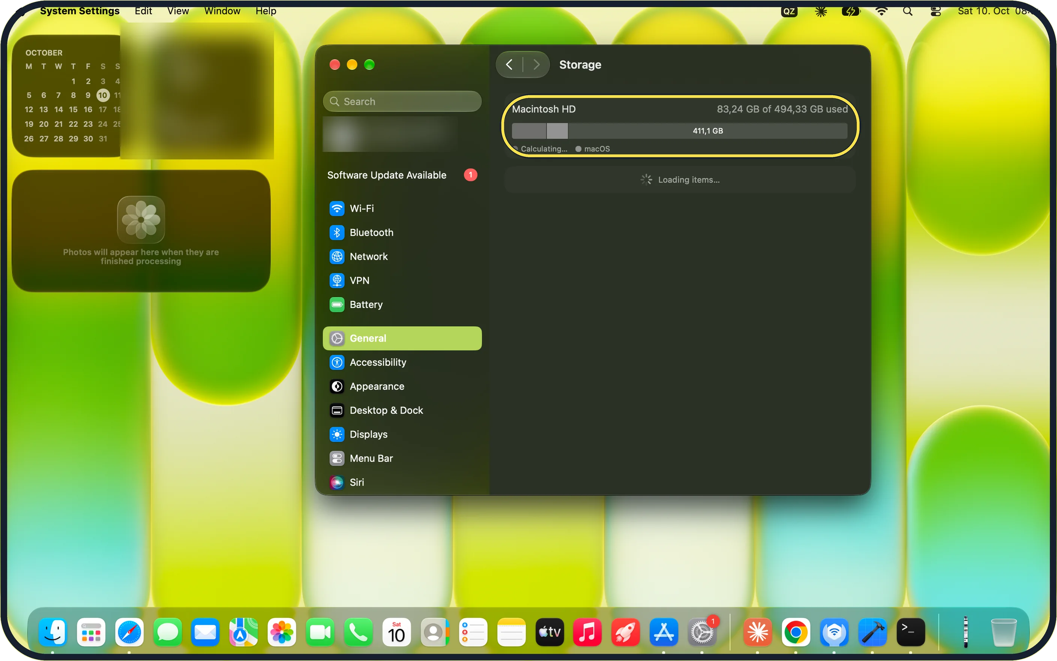Screen dimensions: 1057x661
Task: Open Displays settings
Action: click(x=402, y=434)
